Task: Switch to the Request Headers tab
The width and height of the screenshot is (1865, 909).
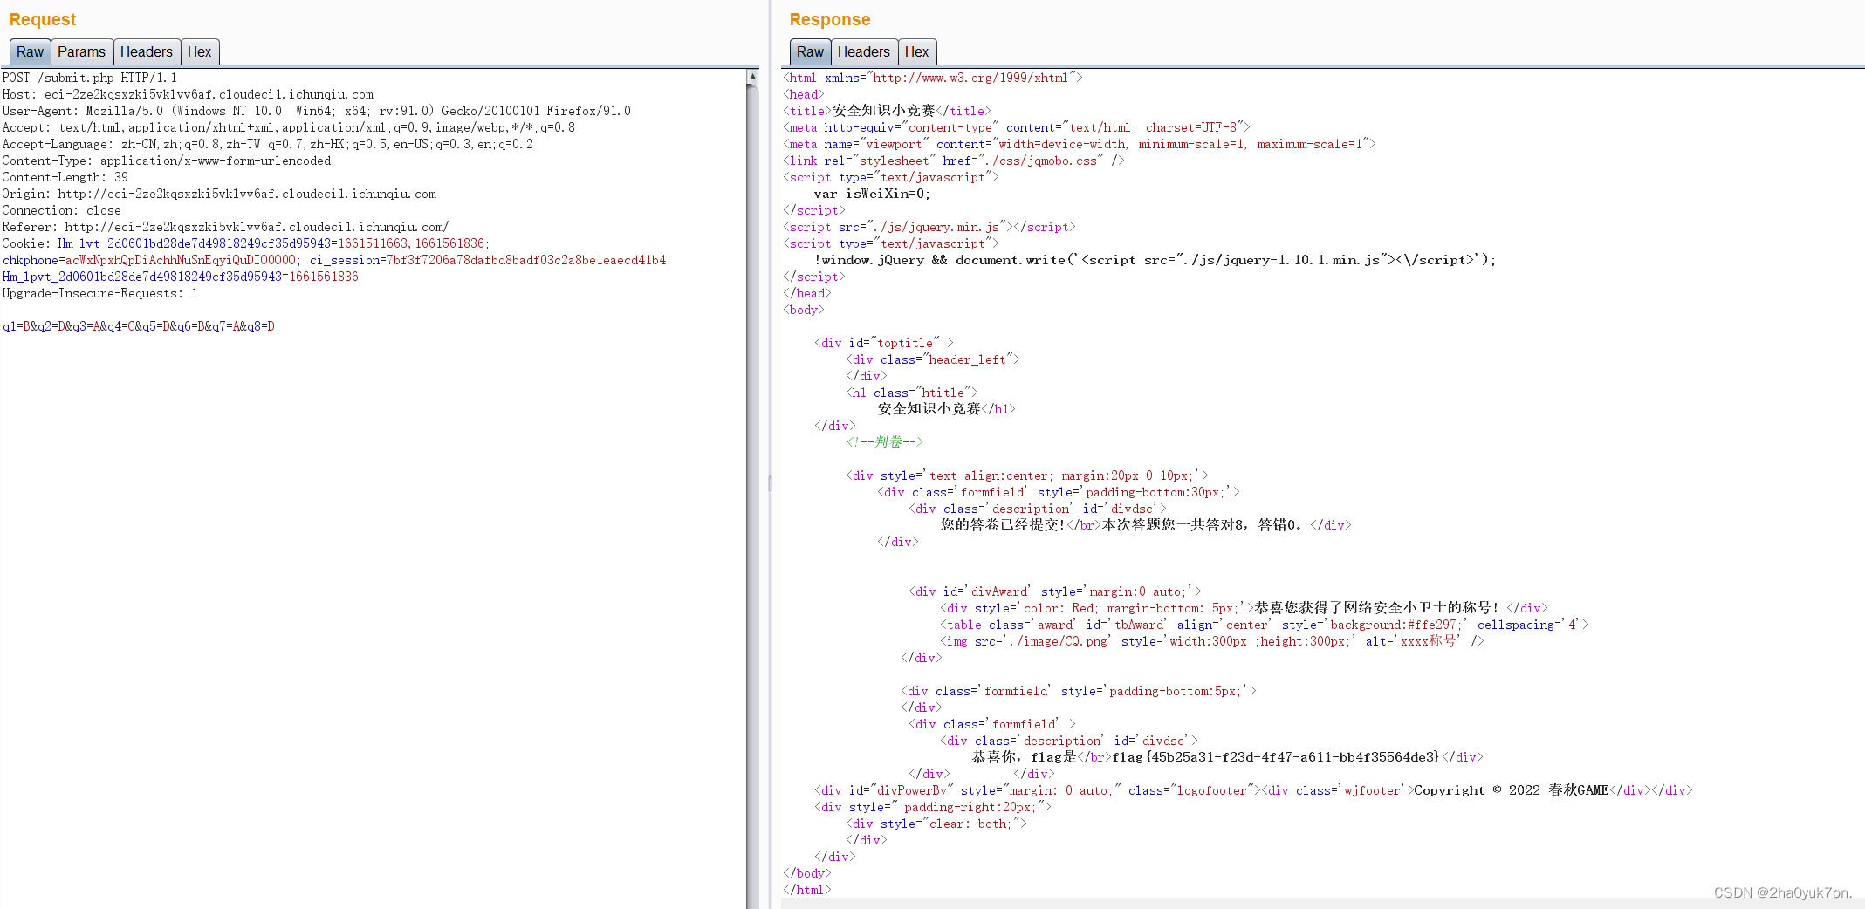Action: coord(147,51)
